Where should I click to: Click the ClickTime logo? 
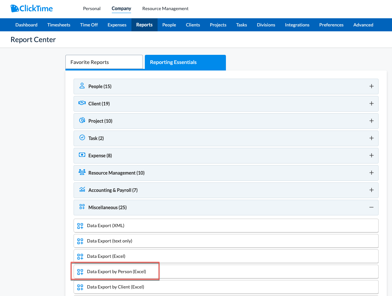point(31,8)
